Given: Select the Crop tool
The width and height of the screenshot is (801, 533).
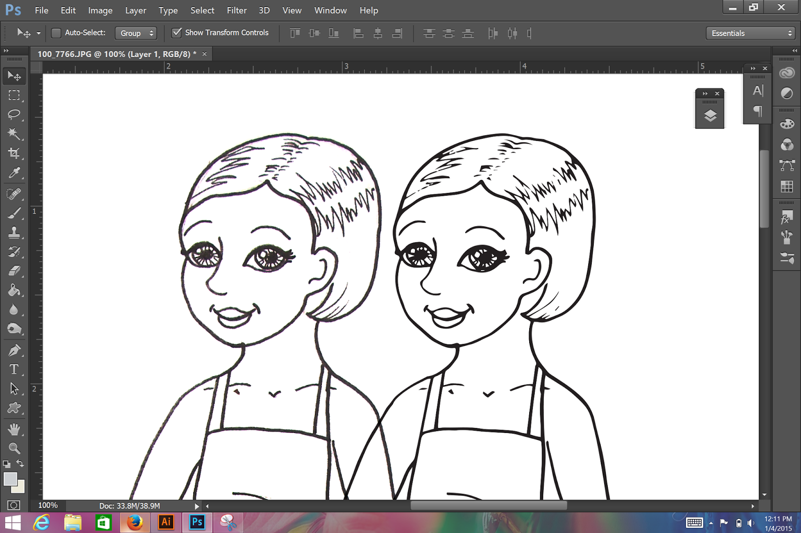Looking at the screenshot, I should click(14, 153).
